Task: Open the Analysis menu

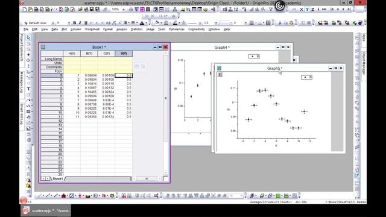Action: point(122,30)
